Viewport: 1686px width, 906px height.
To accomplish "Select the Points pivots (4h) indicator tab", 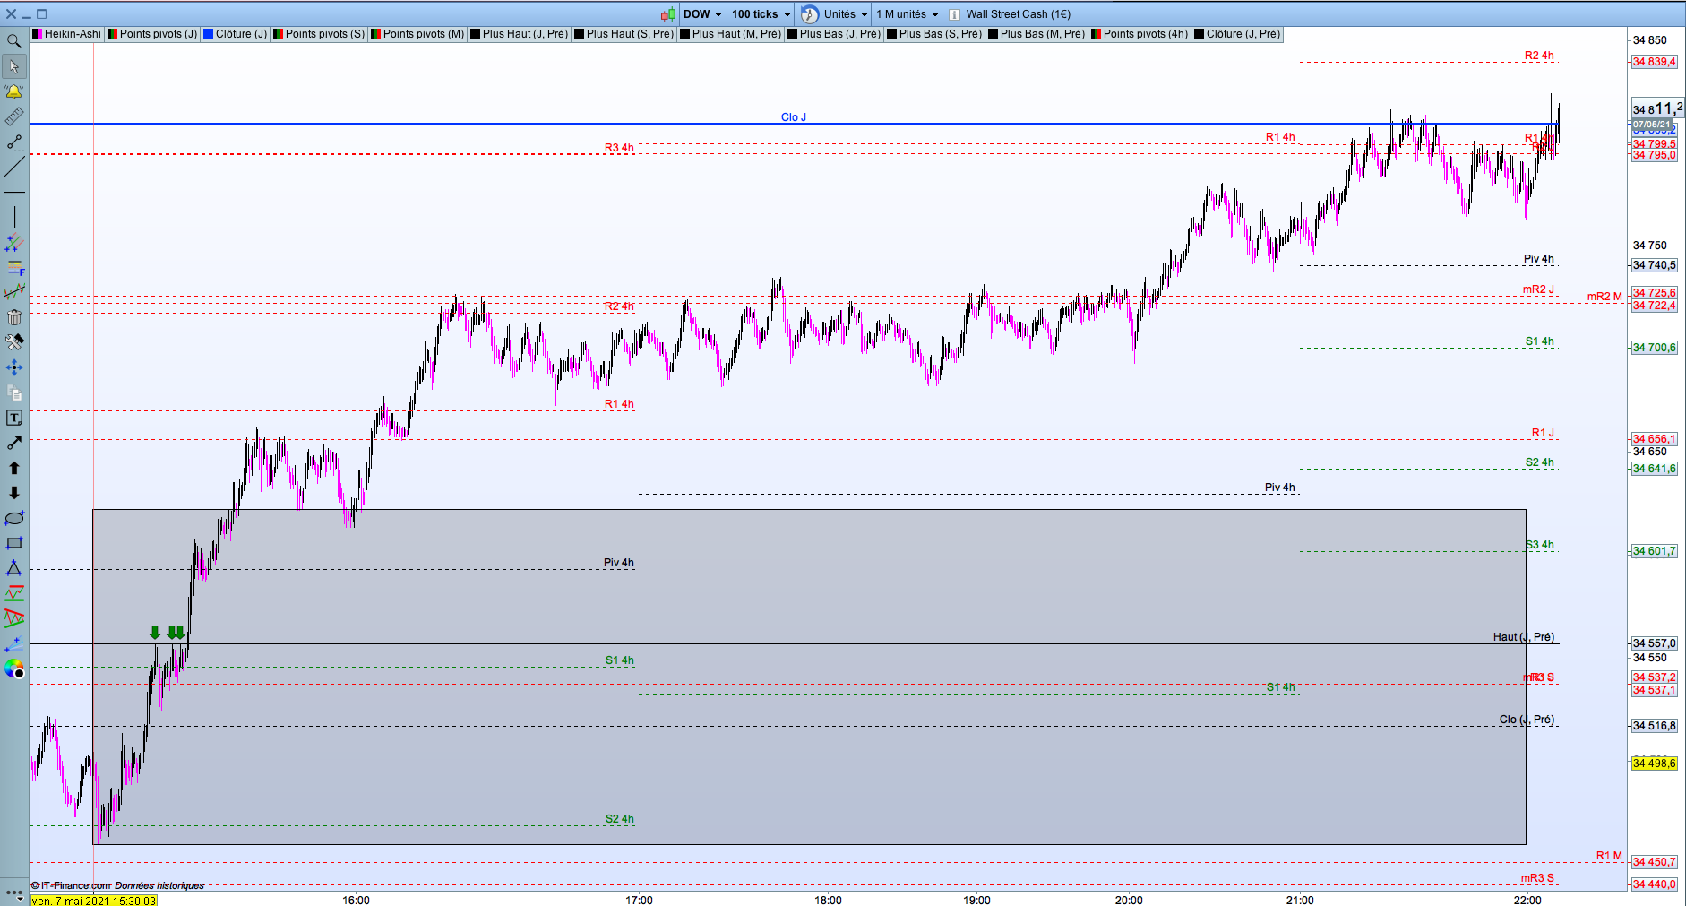I will pyautogui.click(x=1140, y=34).
